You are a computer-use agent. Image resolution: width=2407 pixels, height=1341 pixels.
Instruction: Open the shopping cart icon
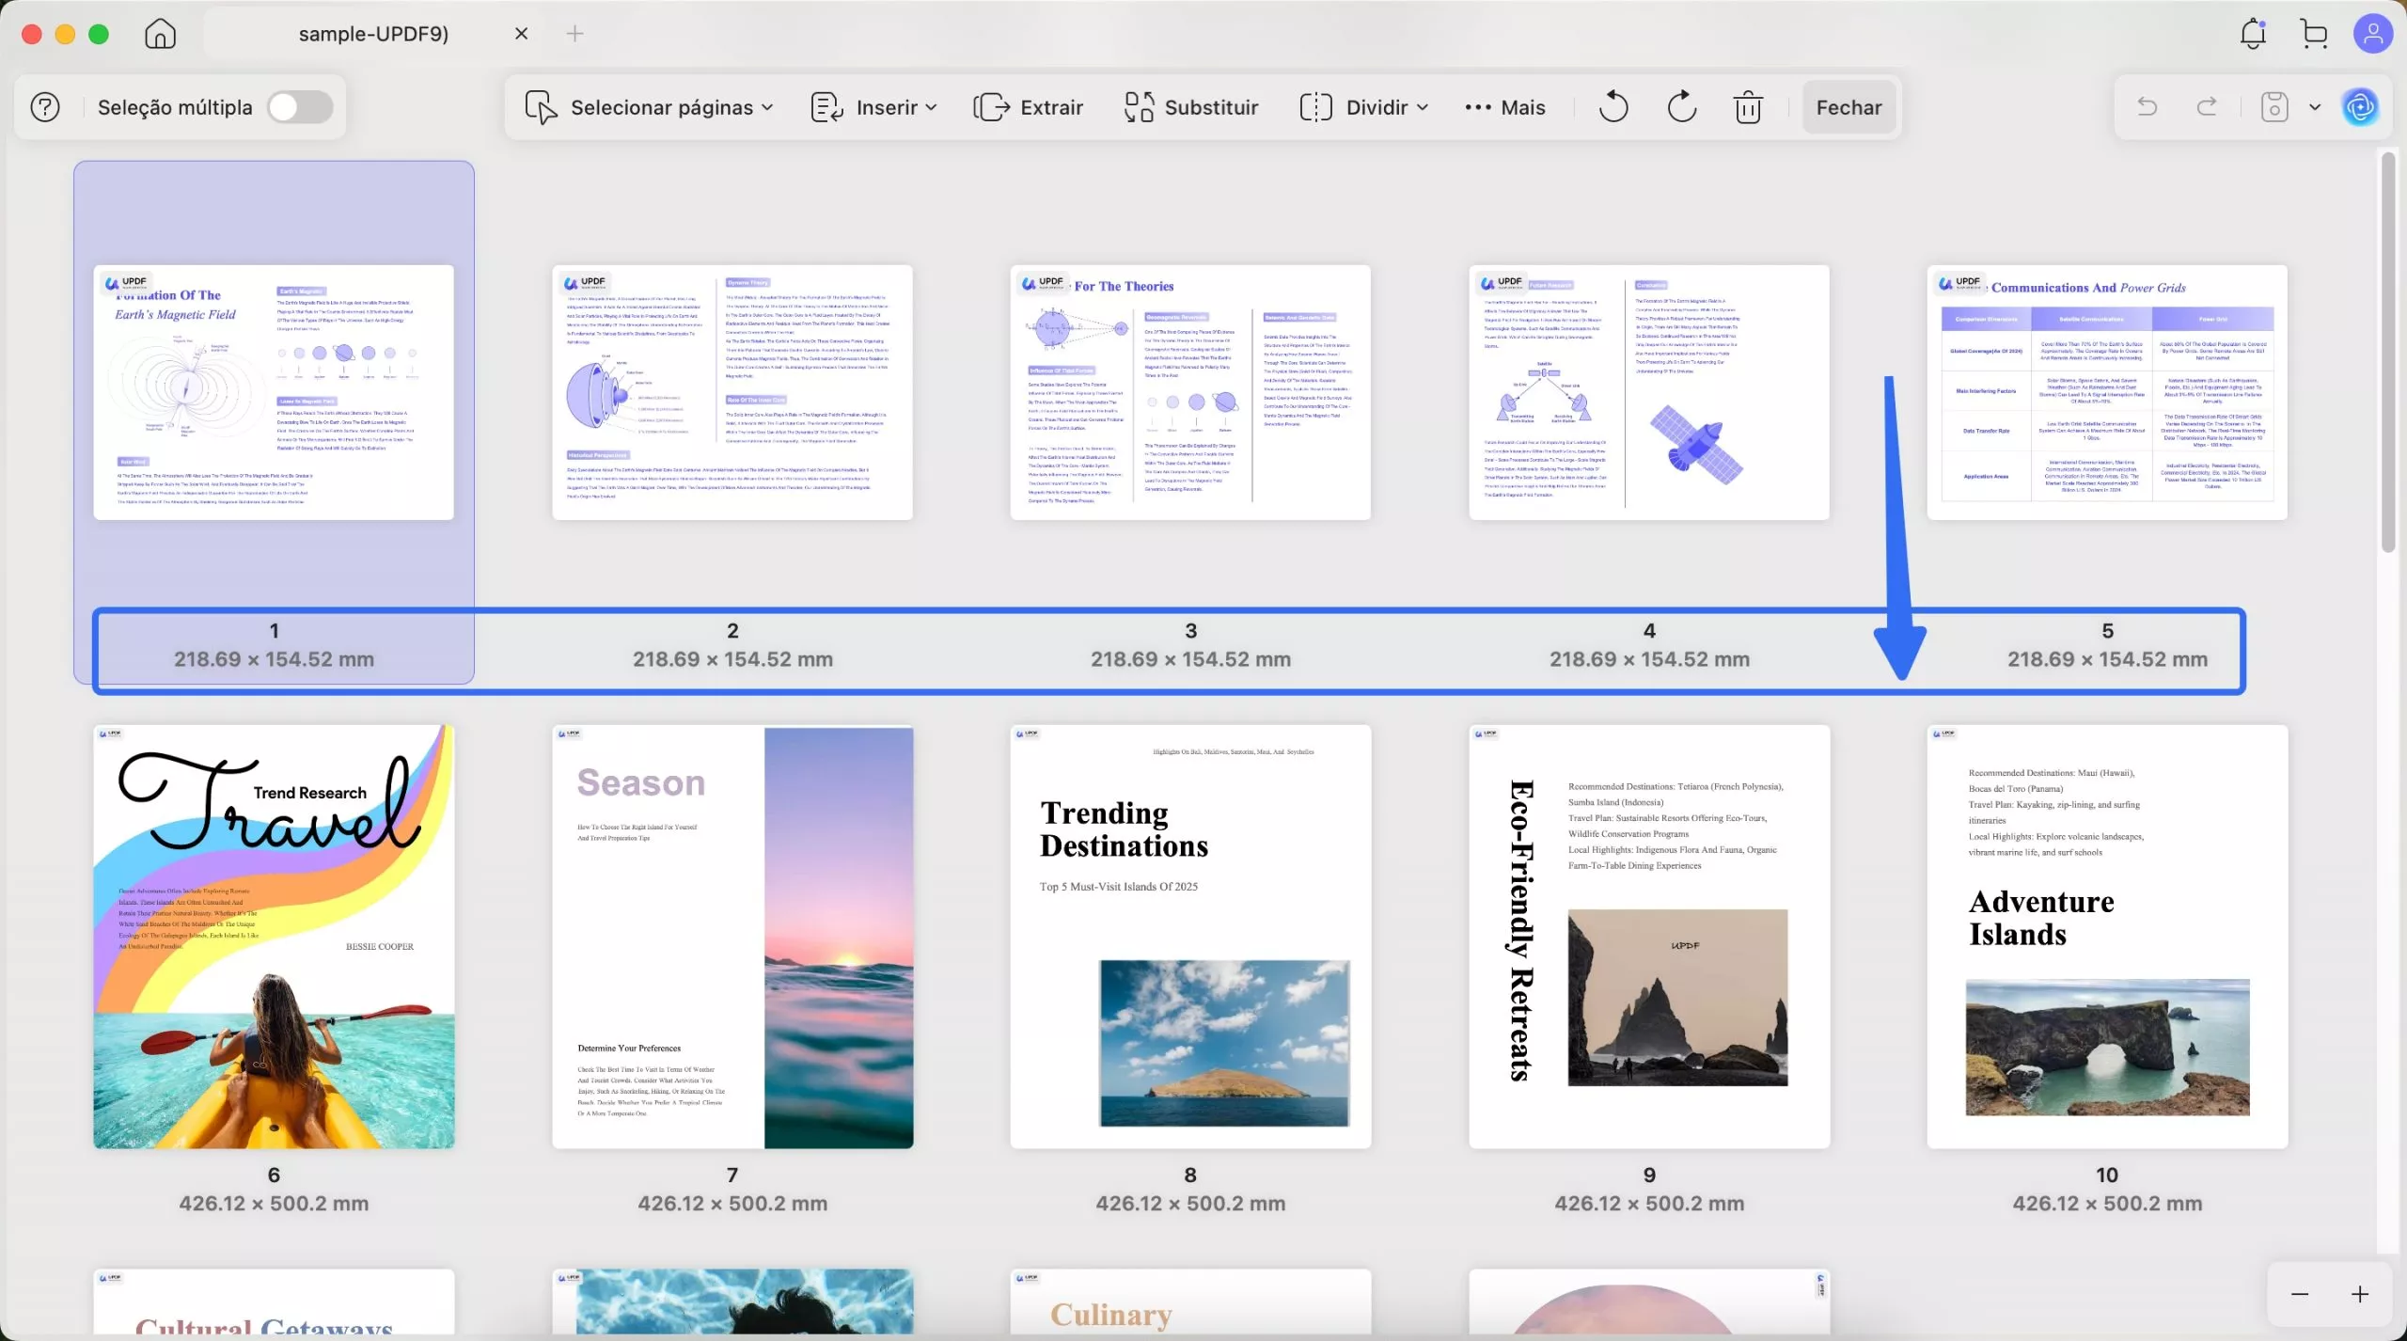pyautogui.click(x=2314, y=34)
